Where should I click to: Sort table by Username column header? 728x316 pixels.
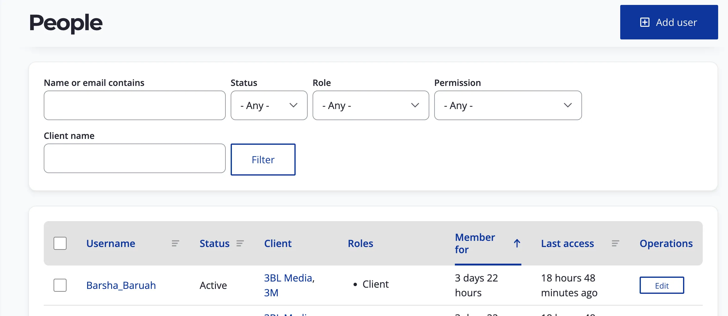click(111, 243)
